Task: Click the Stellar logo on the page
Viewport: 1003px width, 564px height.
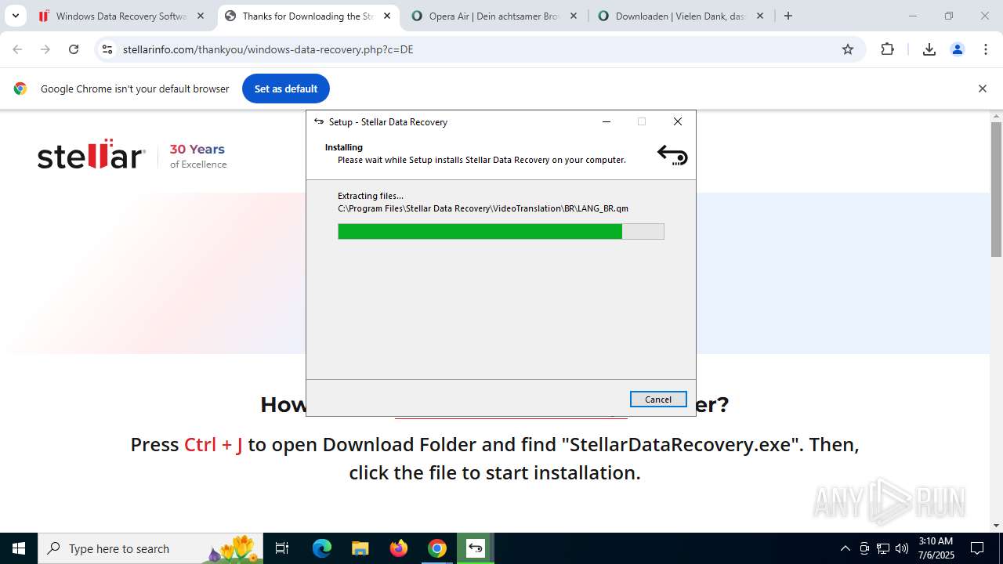Action: 91,154
